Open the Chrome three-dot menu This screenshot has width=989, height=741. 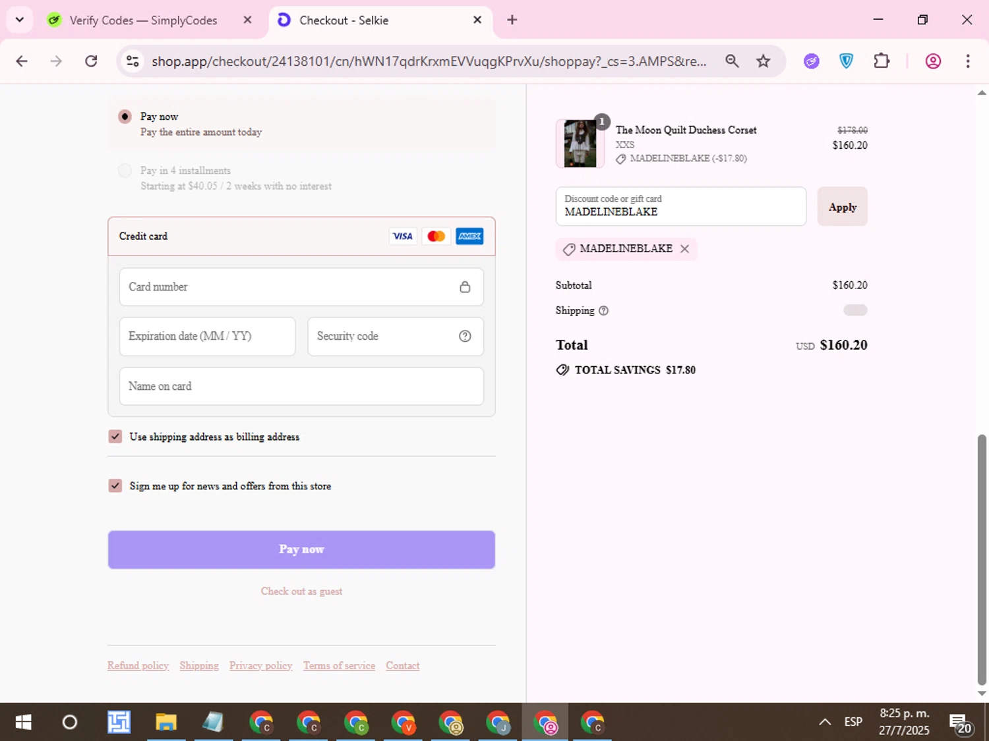coord(968,61)
